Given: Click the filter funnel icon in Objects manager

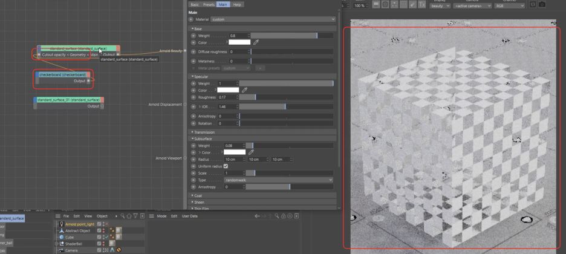Looking at the screenshot, I should [135, 216].
